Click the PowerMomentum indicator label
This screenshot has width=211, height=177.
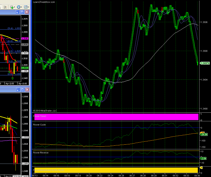pyautogui.click(x=49, y=170)
